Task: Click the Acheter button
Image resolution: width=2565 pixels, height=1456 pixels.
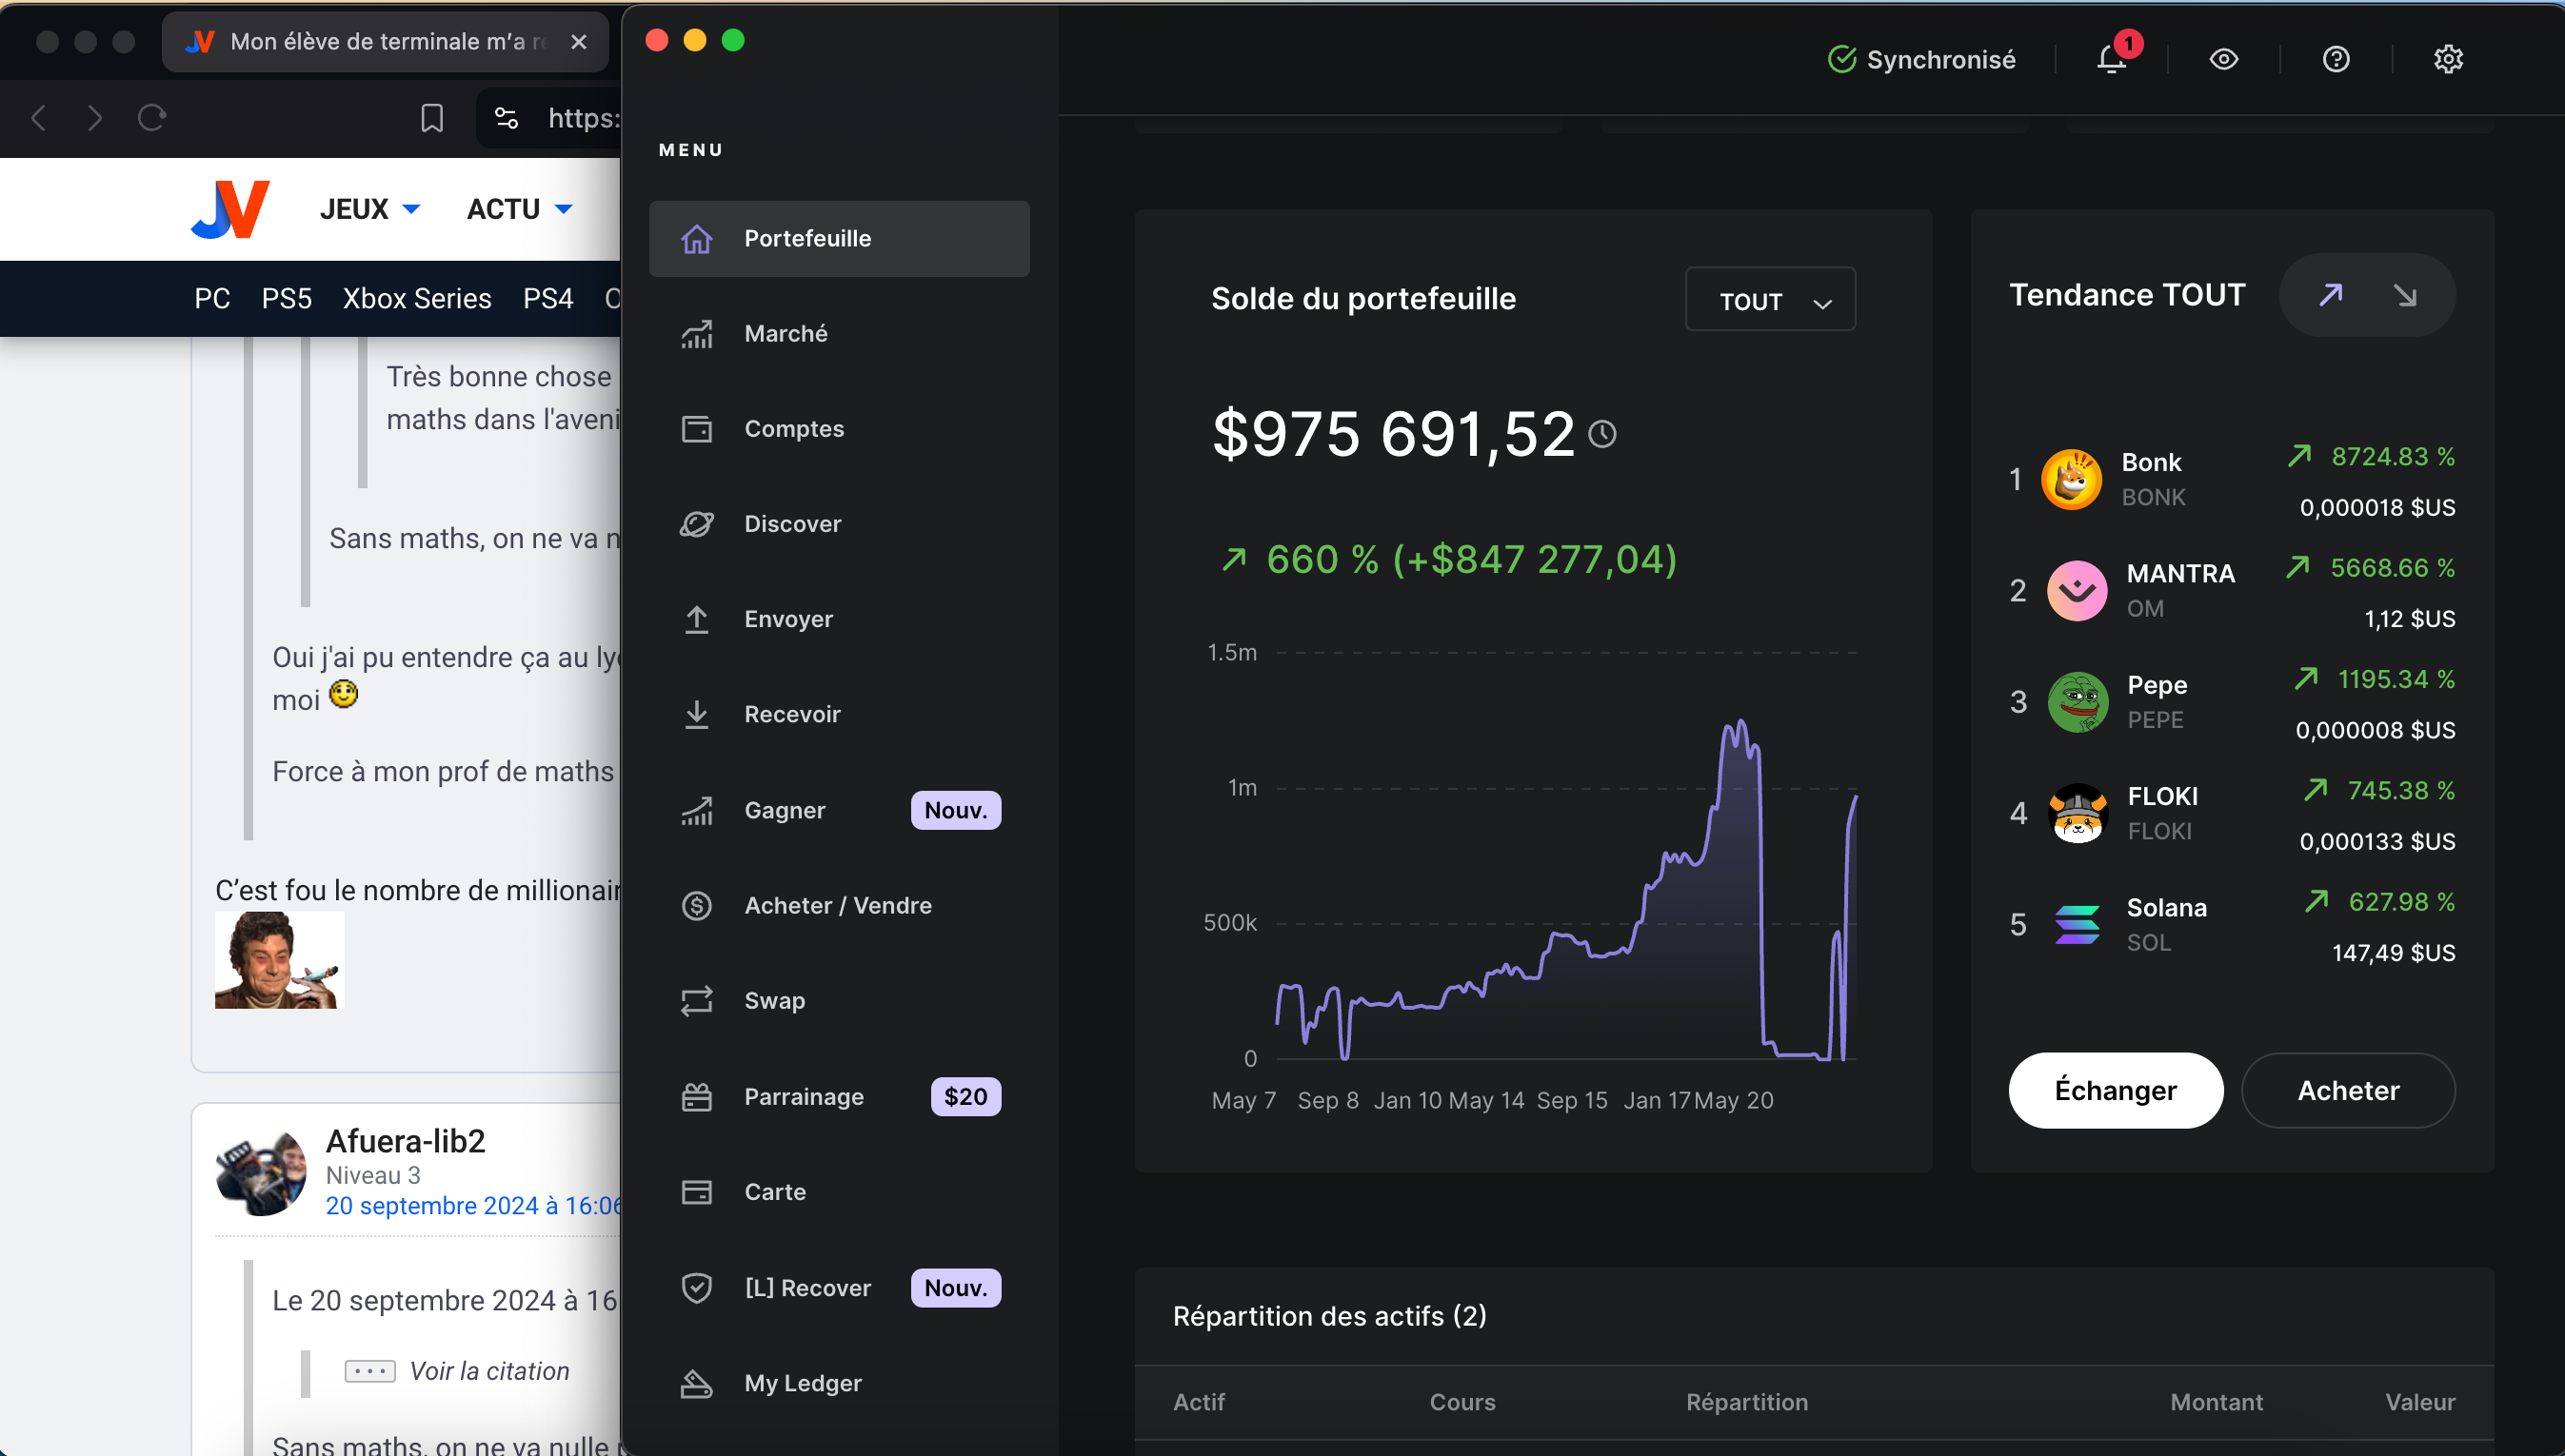Action: coord(2348,1090)
